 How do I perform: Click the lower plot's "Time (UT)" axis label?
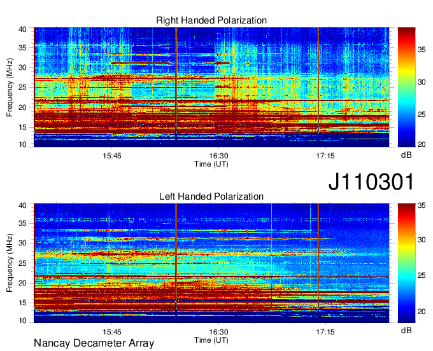pos(211,340)
